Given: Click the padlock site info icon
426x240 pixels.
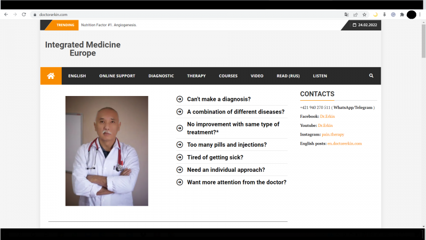Looking at the screenshot, I should tap(35, 15).
